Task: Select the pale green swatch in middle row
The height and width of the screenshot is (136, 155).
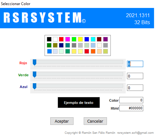Action: [87, 45]
